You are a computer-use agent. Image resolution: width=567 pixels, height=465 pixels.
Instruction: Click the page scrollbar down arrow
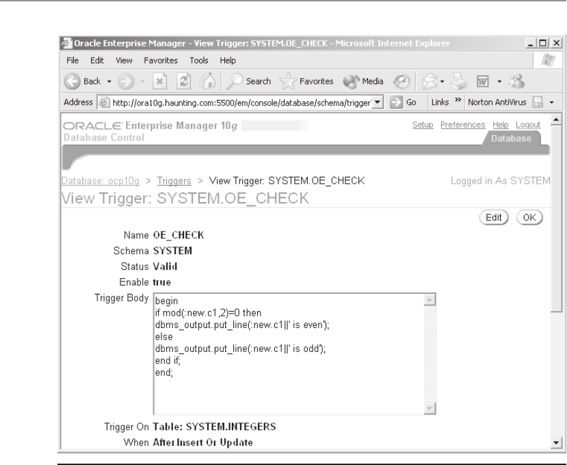(556, 442)
